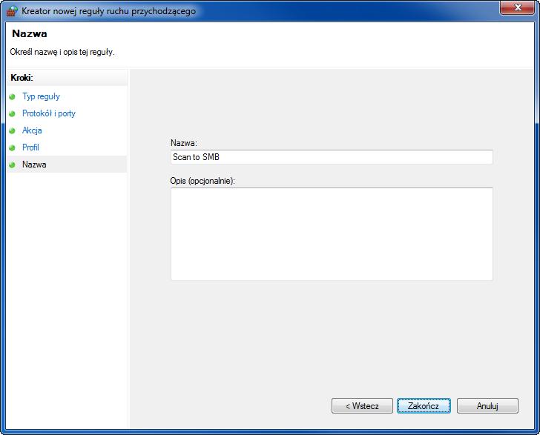Click inside the Opis (opcjonalnie) text area
The height and width of the screenshot is (435, 540).
[332, 234]
